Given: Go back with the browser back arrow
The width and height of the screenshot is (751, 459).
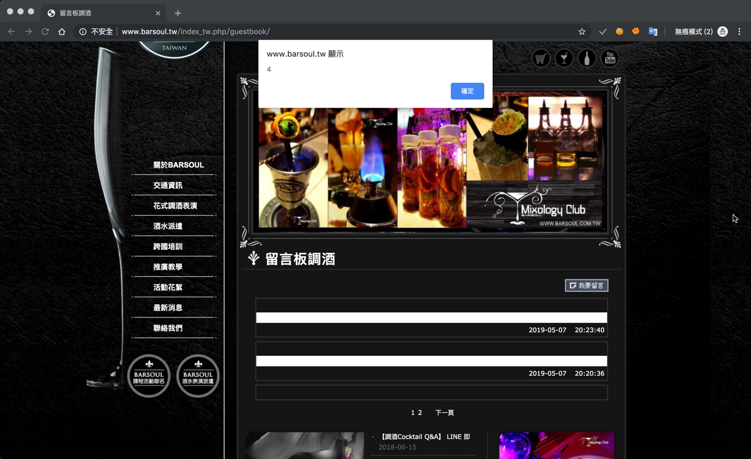Looking at the screenshot, I should pos(12,31).
